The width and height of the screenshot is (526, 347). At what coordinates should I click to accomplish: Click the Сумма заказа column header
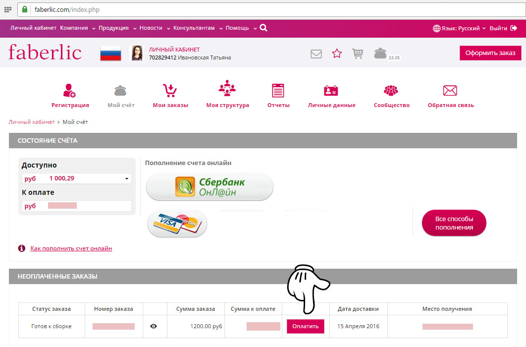point(196,309)
